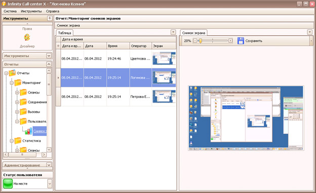Click the tree horizontal scroll left arrow
Screen dimensions: 316x193
click(6, 155)
